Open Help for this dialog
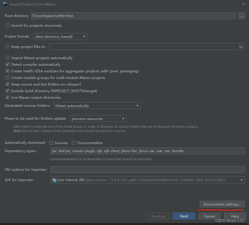Image resolution: width=249 pixels, height=225 pixels. point(235,216)
